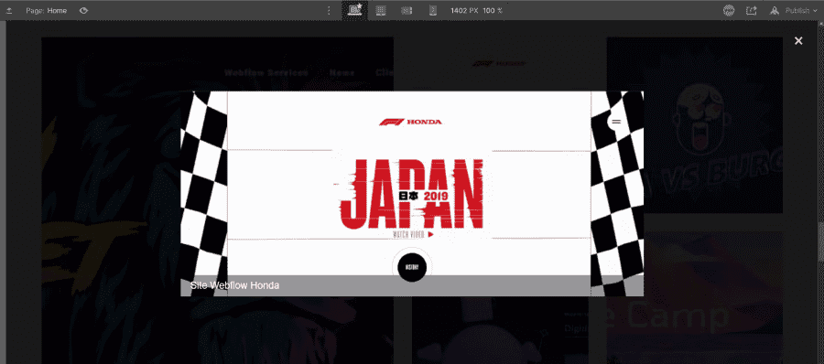Click the 100 % zoom value
The height and width of the screenshot is (364, 824).
(x=493, y=10)
